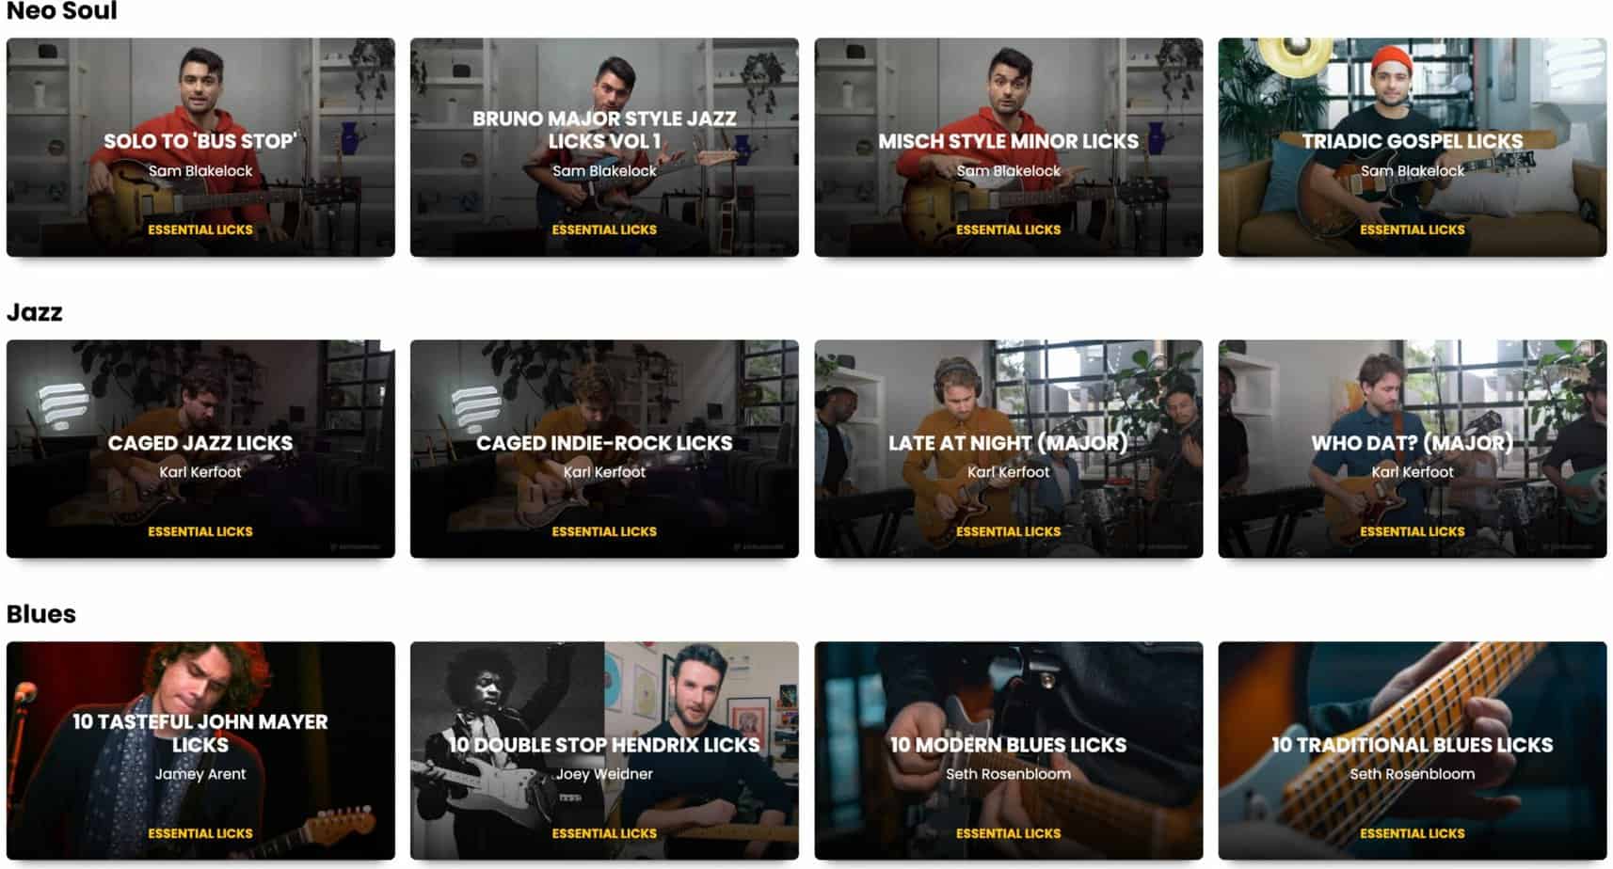Image resolution: width=1613 pixels, height=869 pixels.
Task: Open the Solo to 'Bus Stop' lesson
Action: tap(200, 147)
